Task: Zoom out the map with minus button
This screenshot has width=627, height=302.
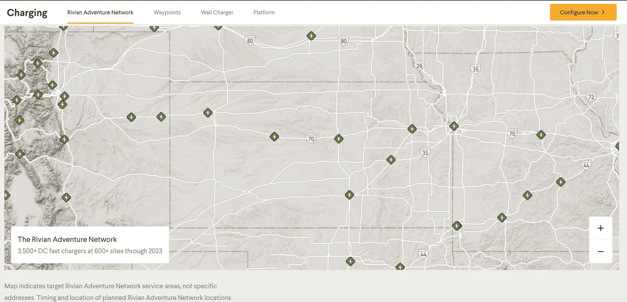Action: (x=601, y=252)
